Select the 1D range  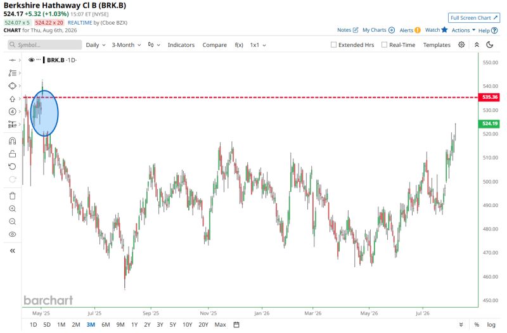pos(34,325)
